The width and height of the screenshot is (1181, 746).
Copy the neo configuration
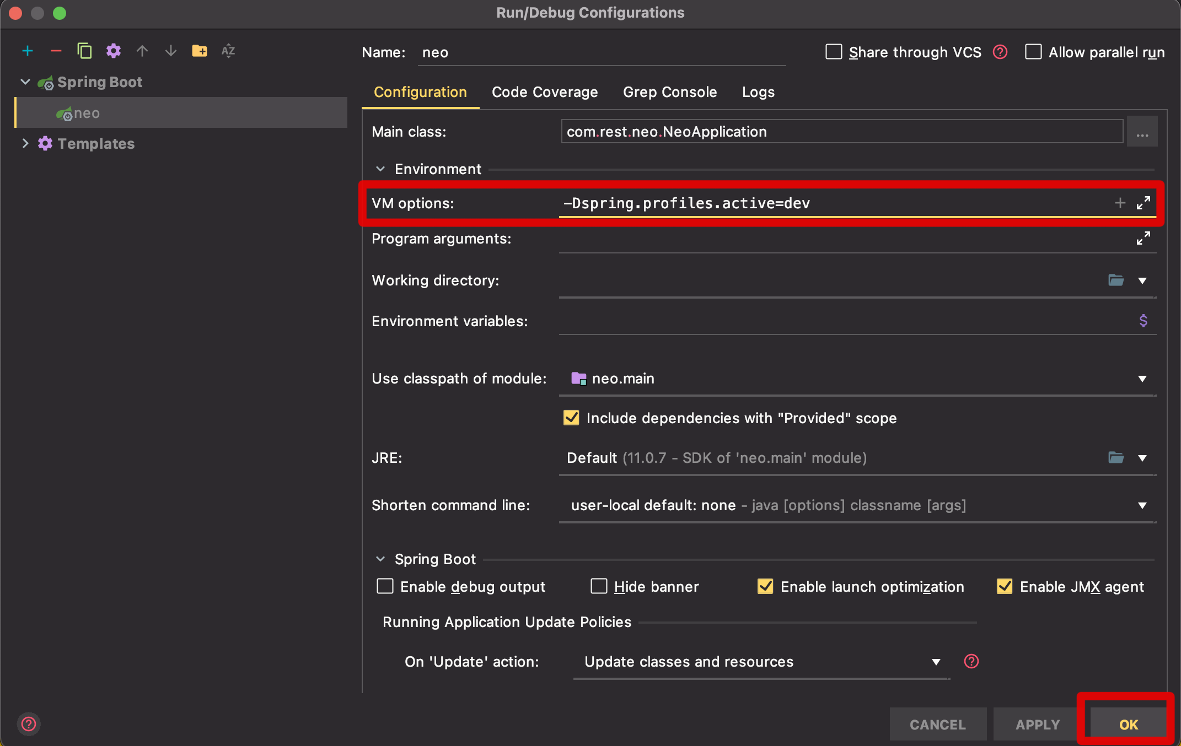pyautogui.click(x=84, y=51)
